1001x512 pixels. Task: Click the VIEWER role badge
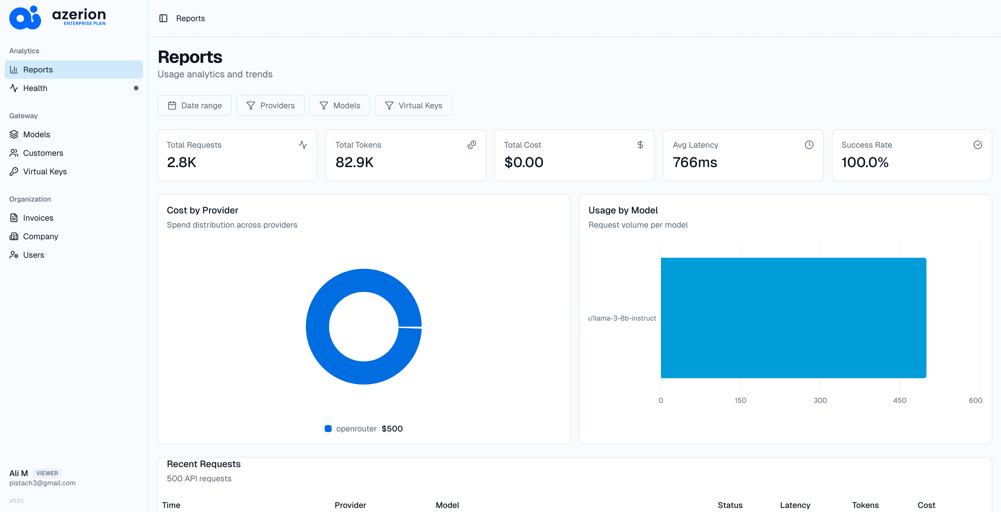click(x=47, y=473)
